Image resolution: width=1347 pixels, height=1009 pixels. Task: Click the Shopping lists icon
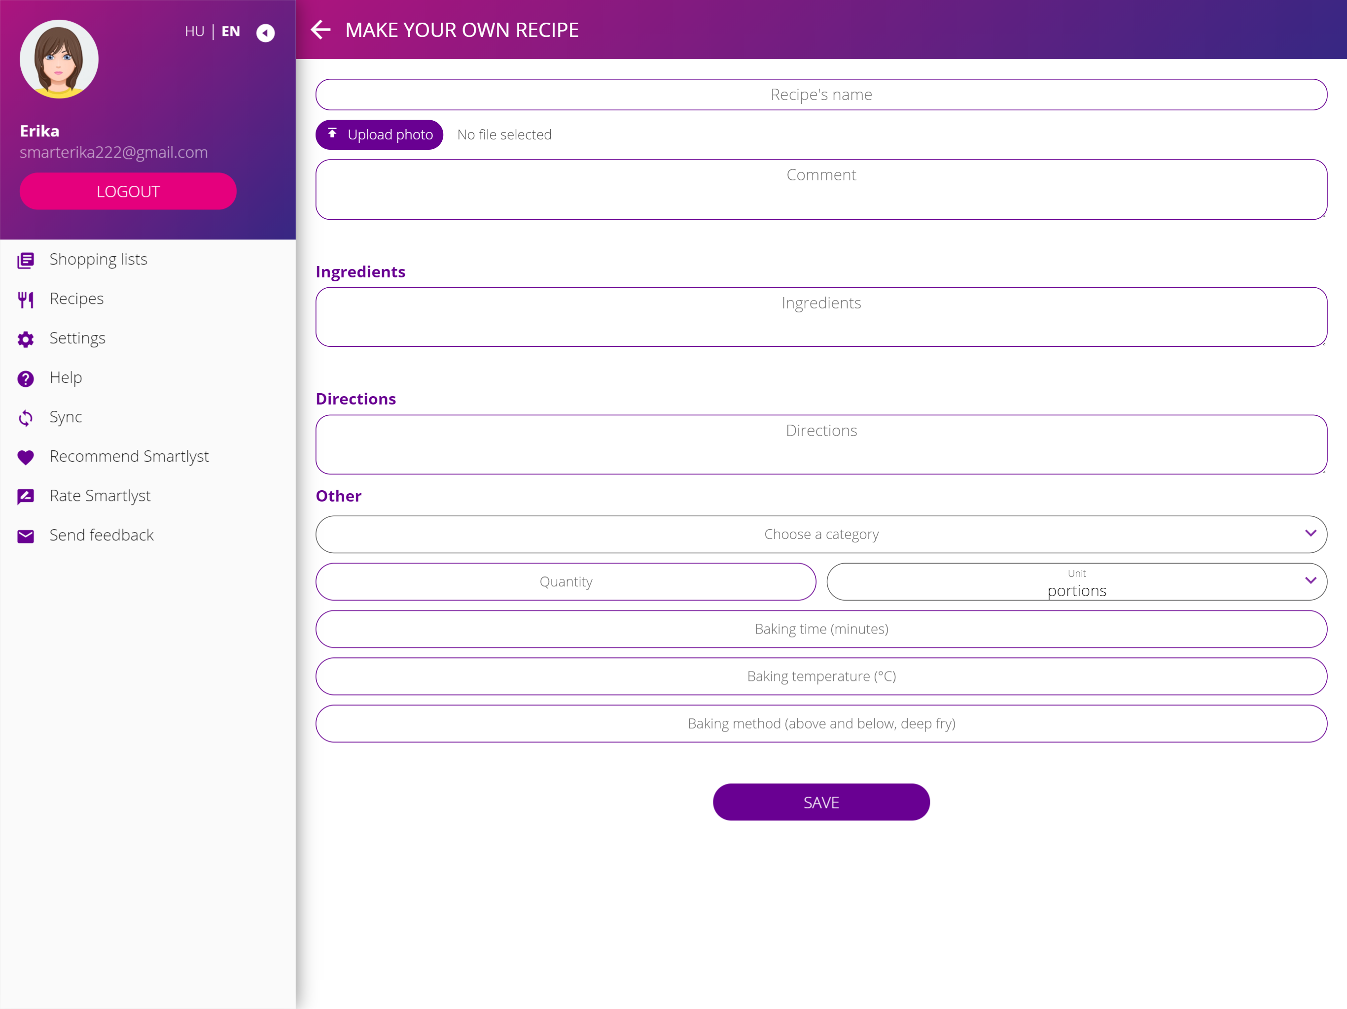pyautogui.click(x=26, y=261)
